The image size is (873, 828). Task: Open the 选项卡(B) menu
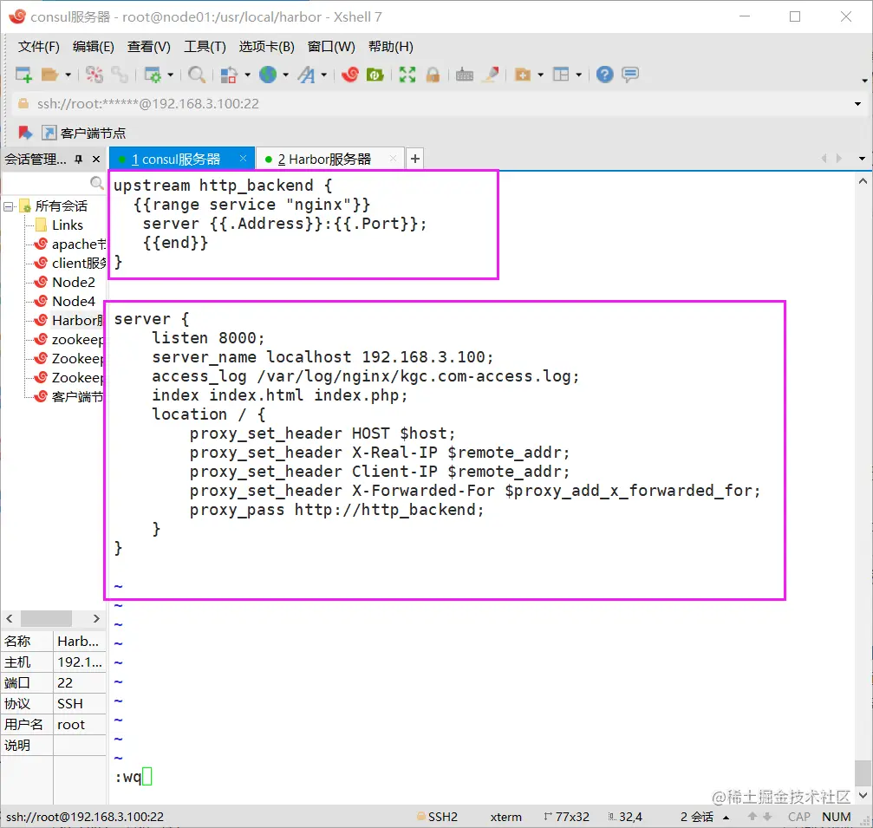(267, 47)
